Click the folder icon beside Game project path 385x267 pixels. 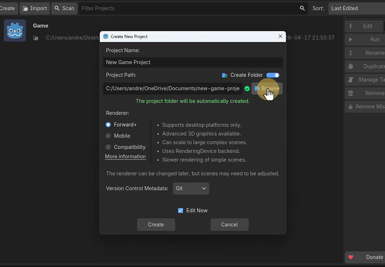coord(36,38)
